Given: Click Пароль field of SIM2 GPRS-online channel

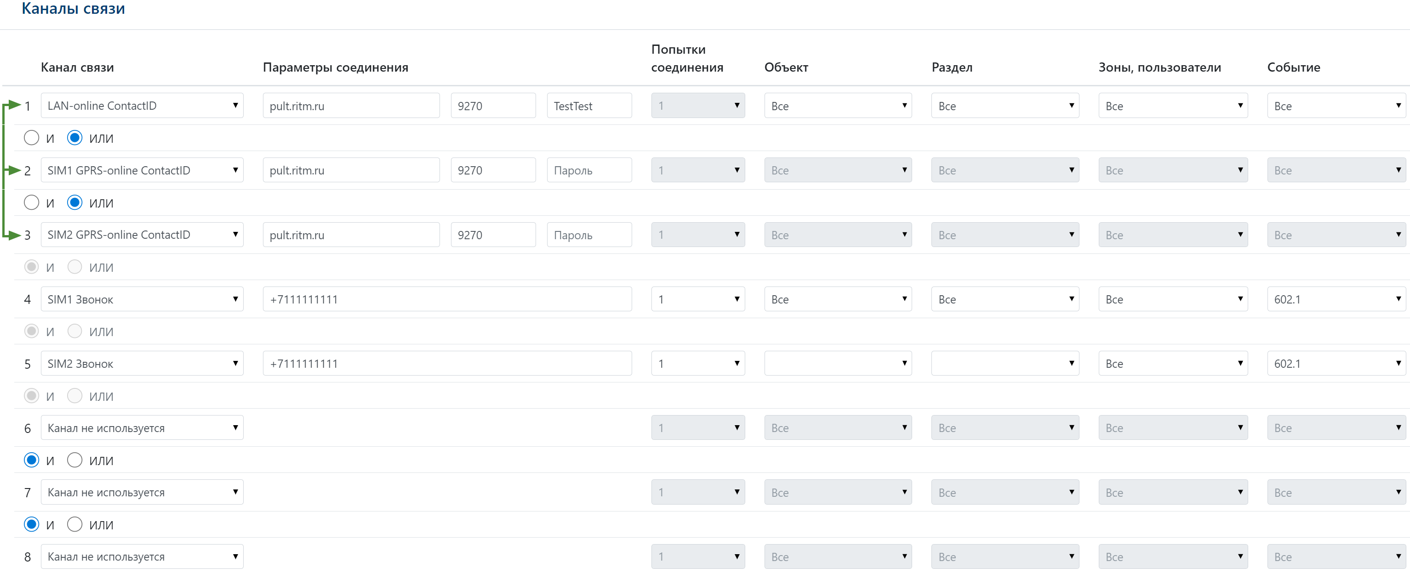Looking at the screenshot, I should coord(588,235).
